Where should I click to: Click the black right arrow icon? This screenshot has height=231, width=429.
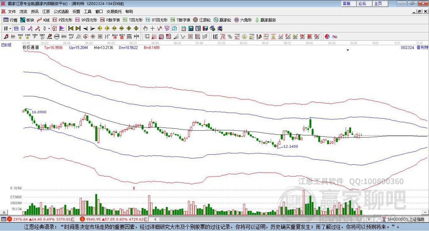click(93, 29)
